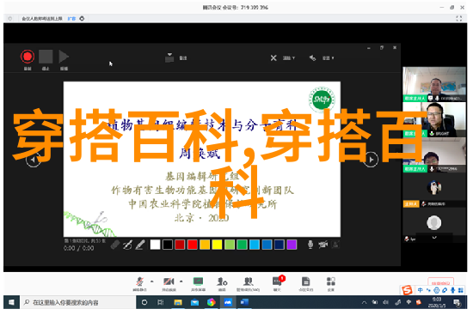Image resolution: width=473 pixels, height=315 pixels.
Task: Open Task View on taskbar
Action: coord(161,302)
